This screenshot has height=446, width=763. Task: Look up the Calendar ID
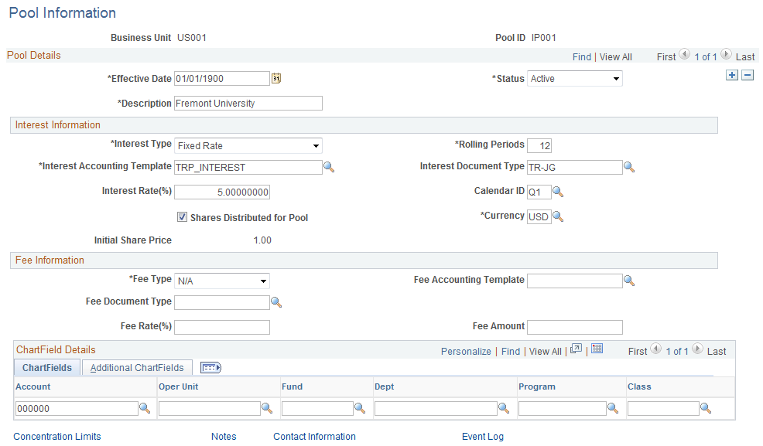tap(558, 192)
